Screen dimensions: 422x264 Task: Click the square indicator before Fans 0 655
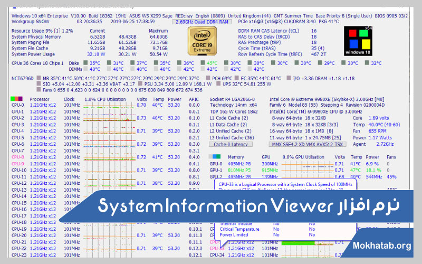(39, 89)
